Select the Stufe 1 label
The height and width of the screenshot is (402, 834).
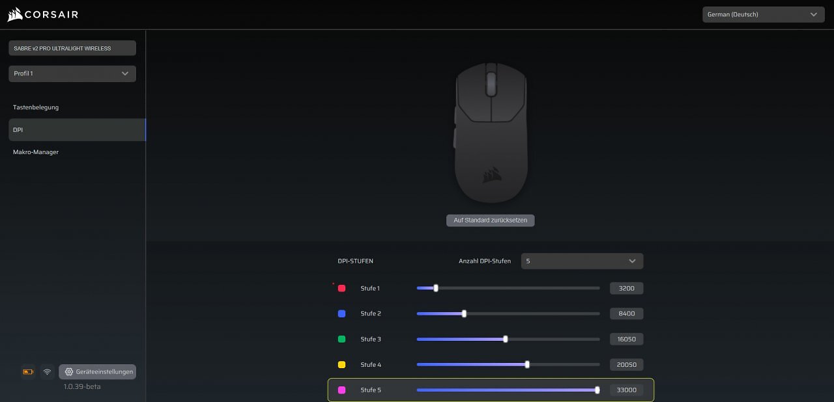coord(370,288)
